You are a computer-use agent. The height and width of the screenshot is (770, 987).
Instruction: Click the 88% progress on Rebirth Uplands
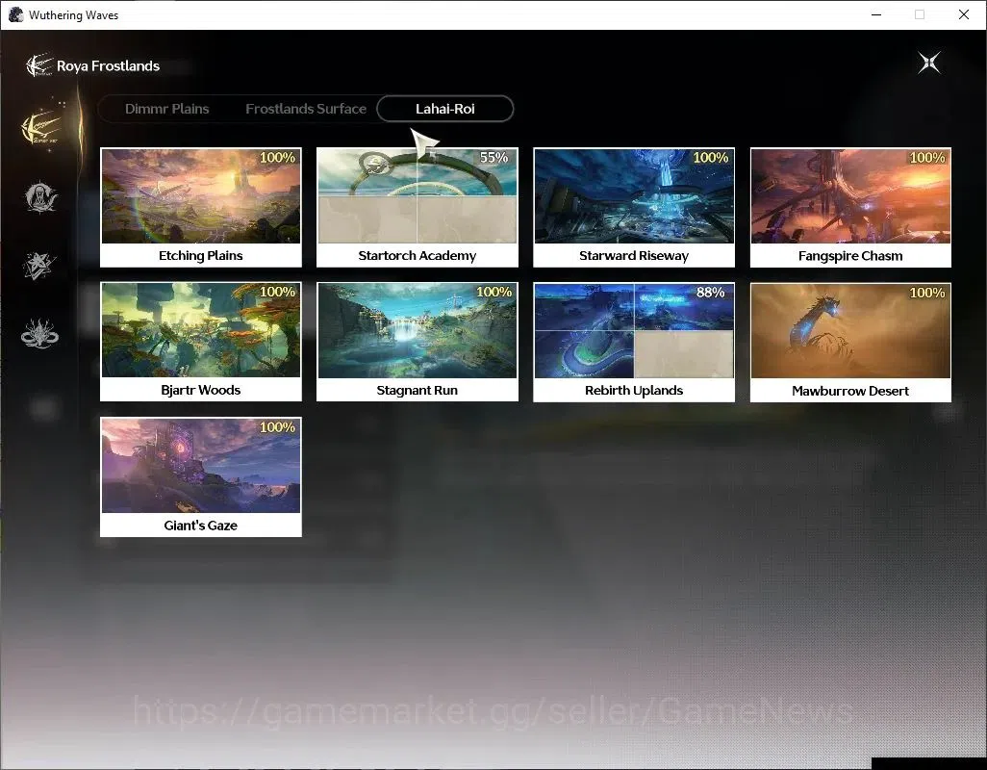711,293
